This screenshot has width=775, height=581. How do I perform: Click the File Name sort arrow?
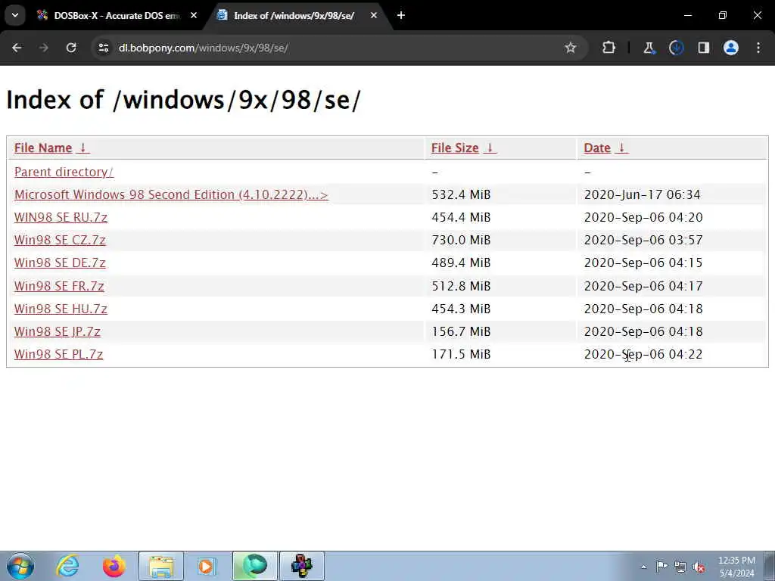(x=83, y=148)
